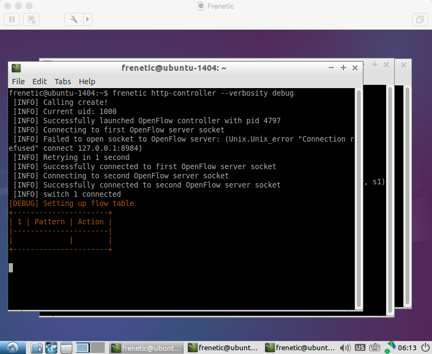Click the terminal cursor block

coord(11,268)
